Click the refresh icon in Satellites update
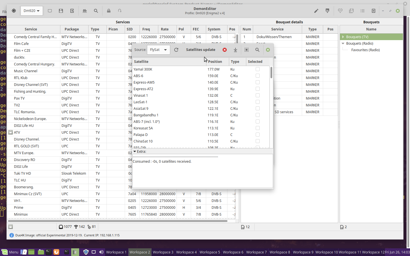Viewport: 410px width, 256px height. point(176,50)
